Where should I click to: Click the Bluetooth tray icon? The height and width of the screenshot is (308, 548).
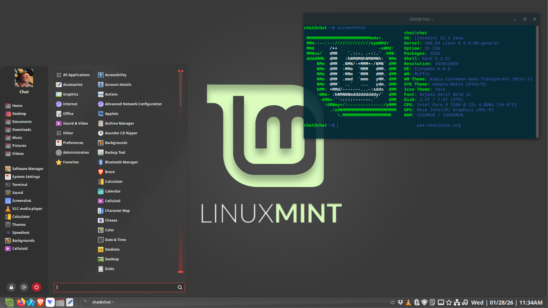pos(416,302)
